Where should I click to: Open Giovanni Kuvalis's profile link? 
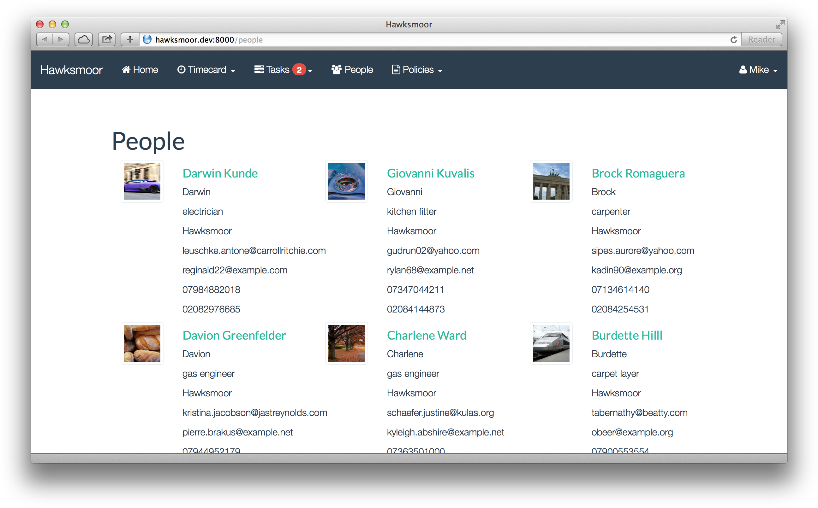click(x=431, y=173)
